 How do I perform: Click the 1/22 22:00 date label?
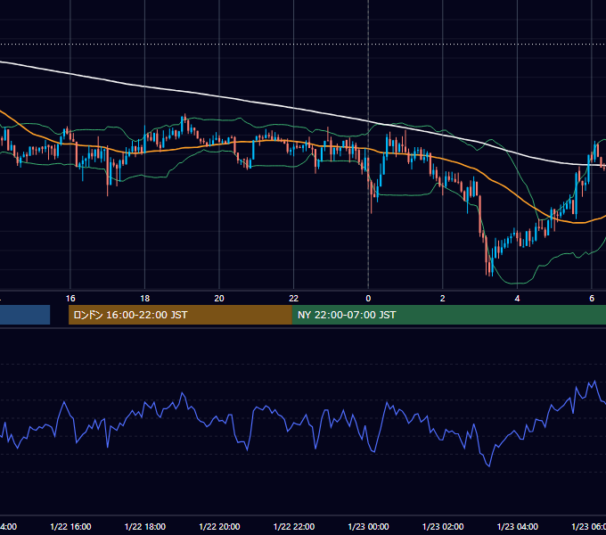(294, 526)
